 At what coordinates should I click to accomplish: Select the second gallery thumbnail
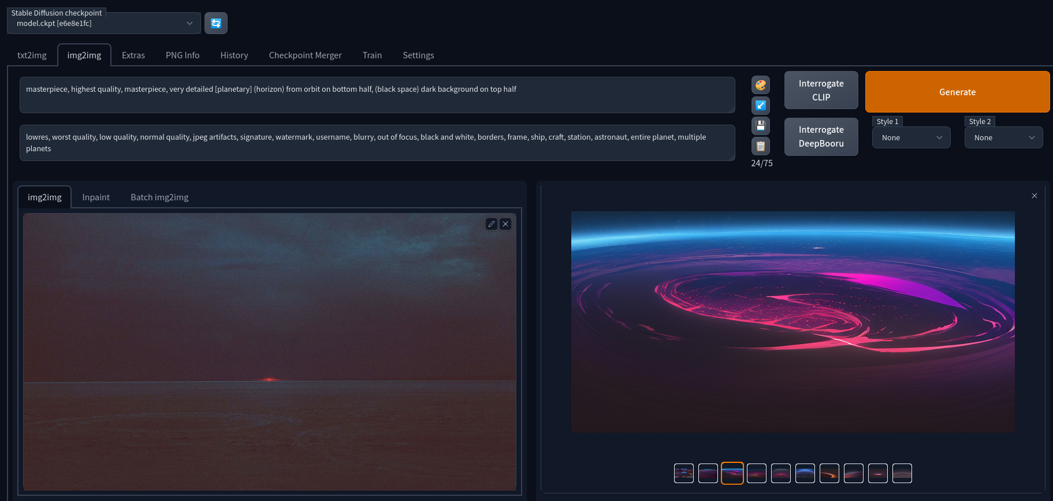pos(708,473)
